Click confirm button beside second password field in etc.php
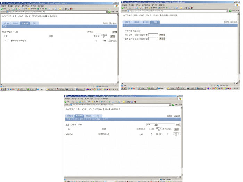The width and height of the screenshot is (243, 182). pyautogui.click(x=161, y=39)
